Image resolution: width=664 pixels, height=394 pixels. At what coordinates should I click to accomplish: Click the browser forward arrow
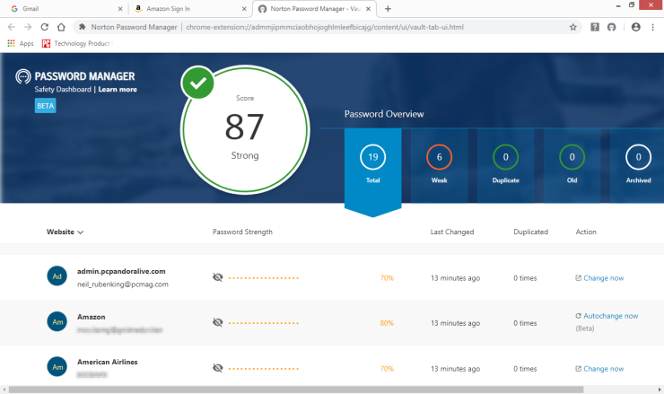coord(28,27)
